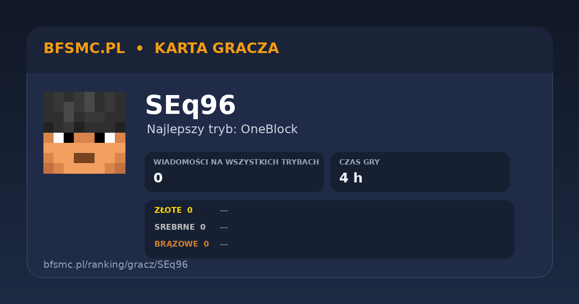Image resolution: width=579 pixels, height=304 pixels.
Task: Open the bfsmc.pl/ranking/gracz/SEq96 link
Action: (x=116, y=265)
